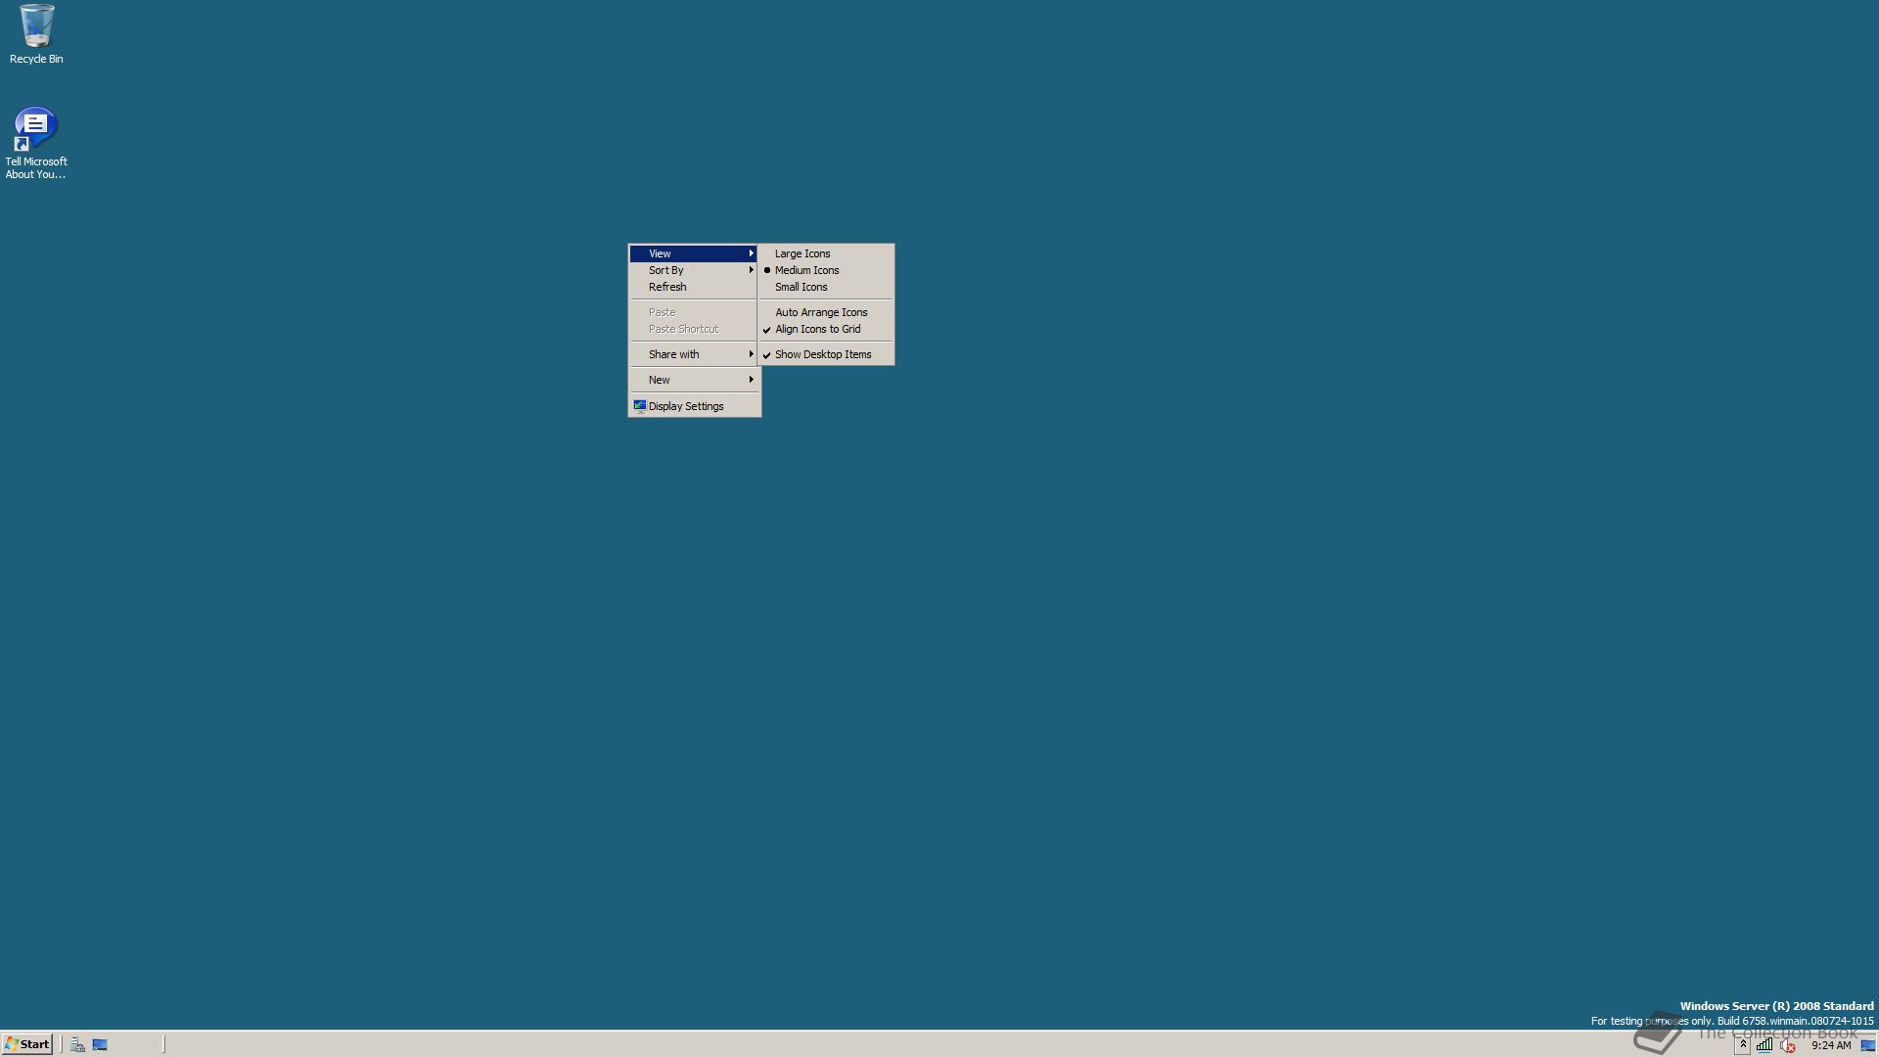The height and width of the screenshot is (1057, 1879).
Task: Open the Start menu
Action: click(27, 1044)
